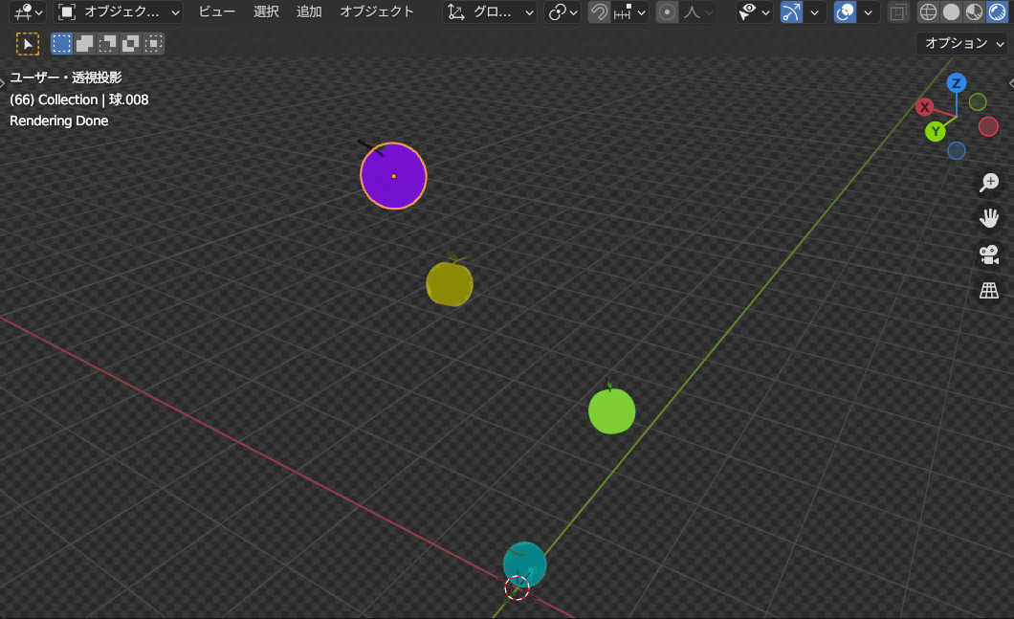
Task: Click the pan view hand icon
Action: point(989,218)
